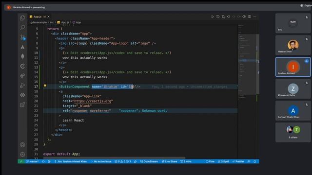Open the Manage gear in the activity bar
Image resolution: width=312 pixels, height=175 pixels.
[22, 154]
